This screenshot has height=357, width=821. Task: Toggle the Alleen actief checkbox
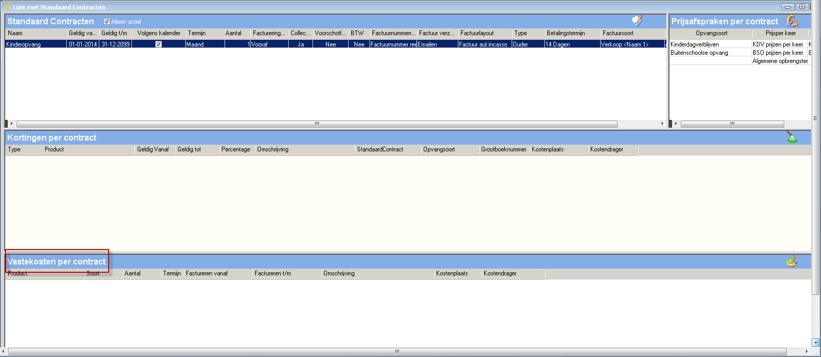point(107,22)
